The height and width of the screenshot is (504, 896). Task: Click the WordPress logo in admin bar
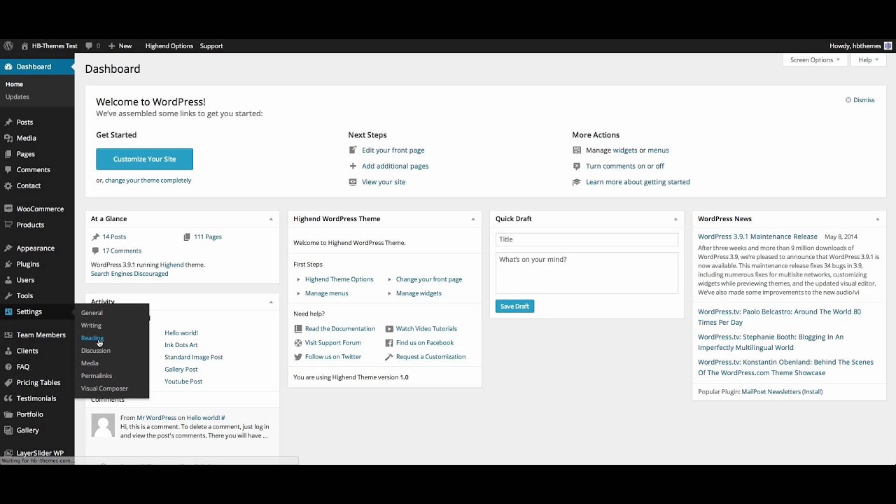(8, 46)
